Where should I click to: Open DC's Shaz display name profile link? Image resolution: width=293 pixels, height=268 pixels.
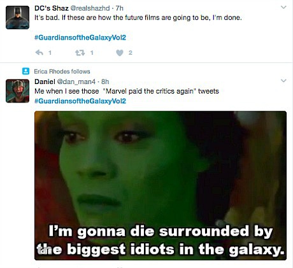pyautogui.click(x=52, y=8)
